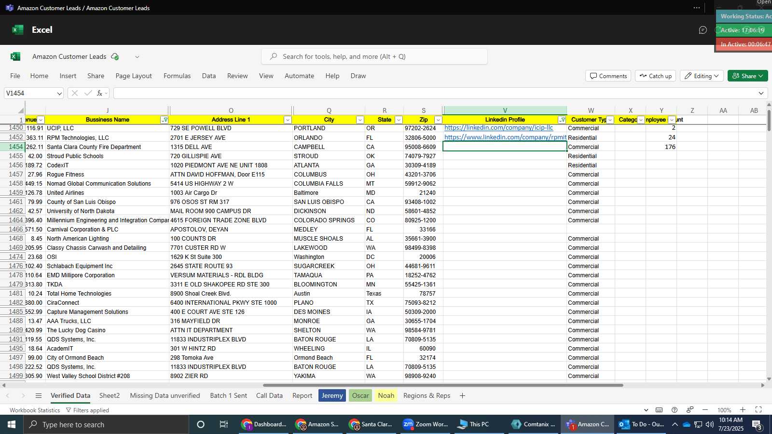Open the Address Line 1 filter dropdown
Image resolution: width=772 pixels, height=434 pixels.
[x=288, y=120]
